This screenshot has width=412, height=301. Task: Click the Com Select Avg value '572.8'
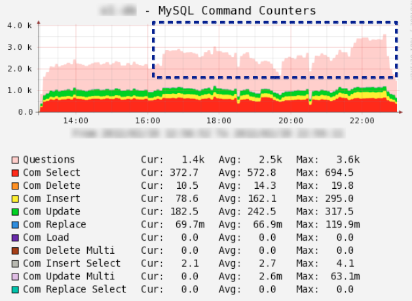(261, 172)
